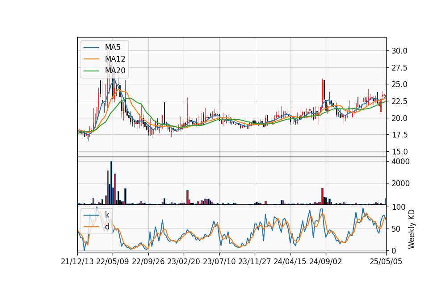
Task: Click the Weekly KD axis title
Action: coord(412,229)
